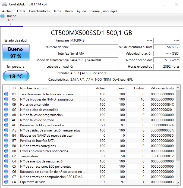Click the Umbral column header
This screenshot has height=188, width=183.
(x=136, y=88)
